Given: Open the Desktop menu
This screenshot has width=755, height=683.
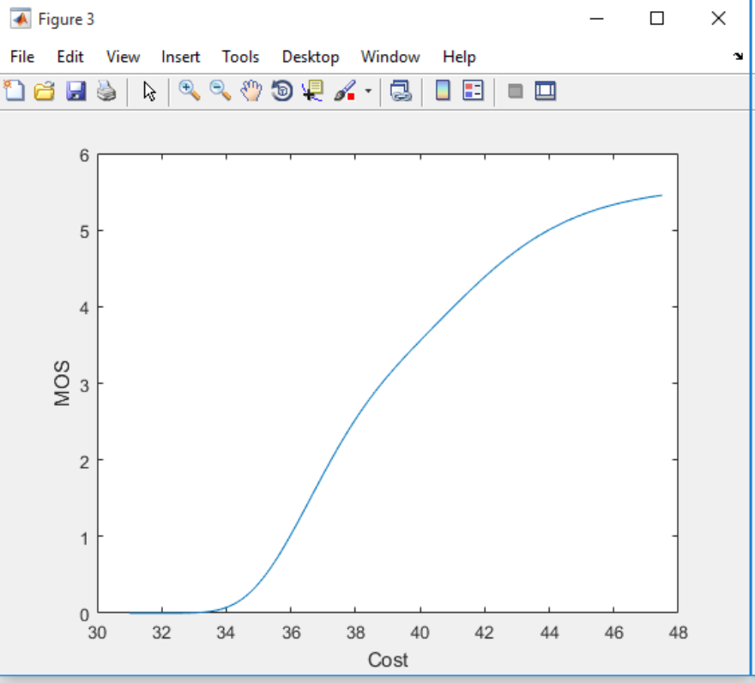Looking at the screenshot, I should click(x=311, y=57).
